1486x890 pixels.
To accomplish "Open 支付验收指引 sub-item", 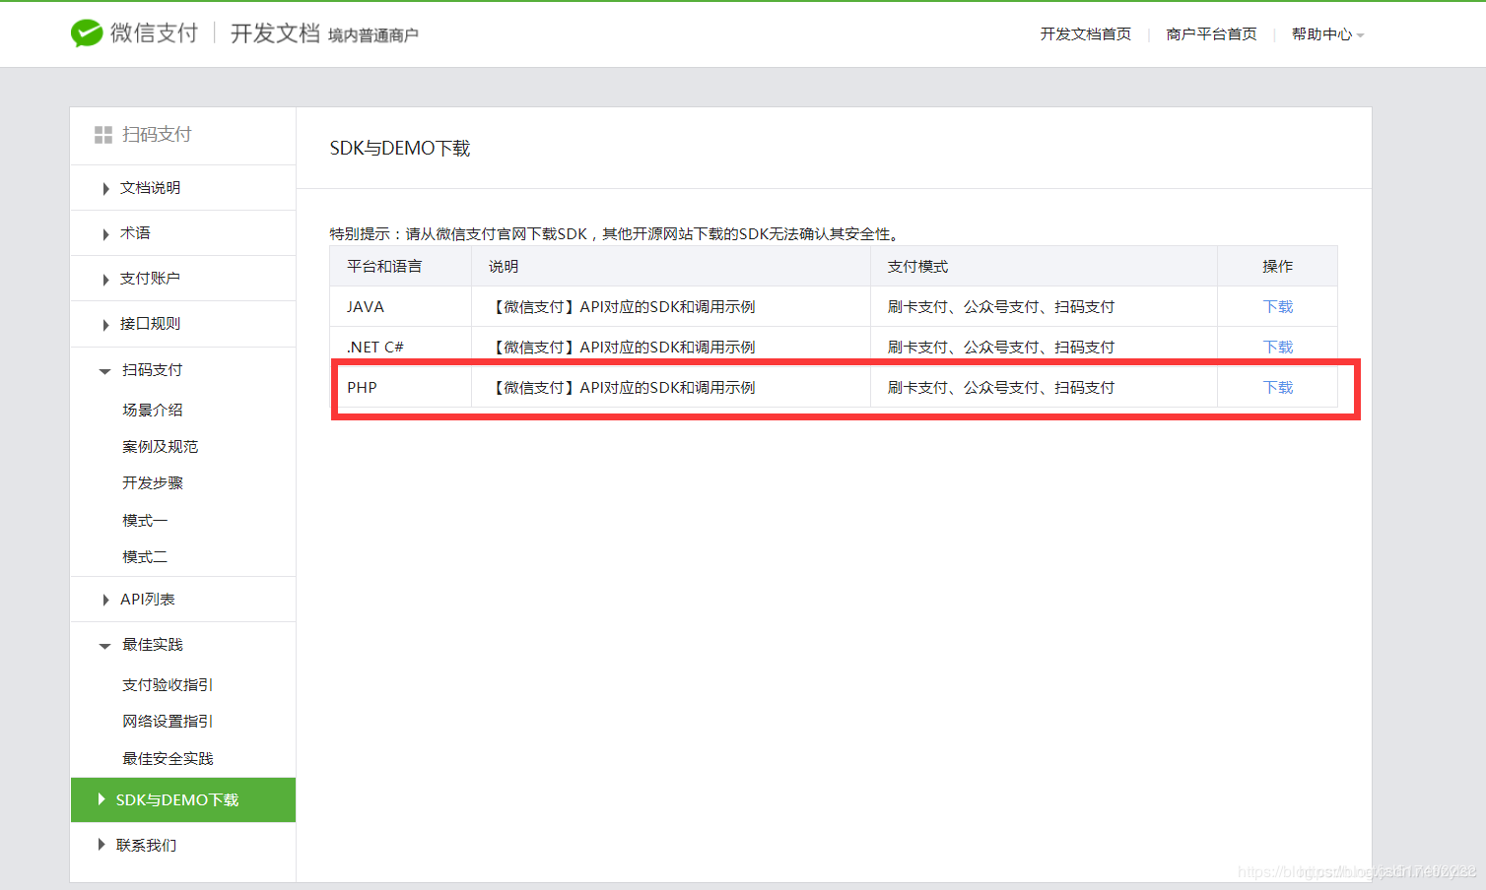I will [168, 684].
